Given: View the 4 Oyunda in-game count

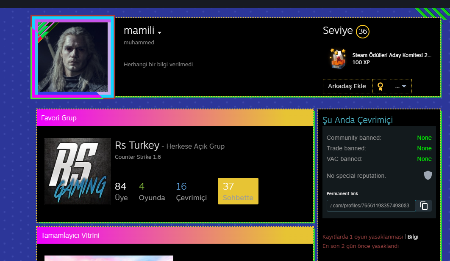Looking at the screenshot, I should pyautogui.click(x=152, y=191).
